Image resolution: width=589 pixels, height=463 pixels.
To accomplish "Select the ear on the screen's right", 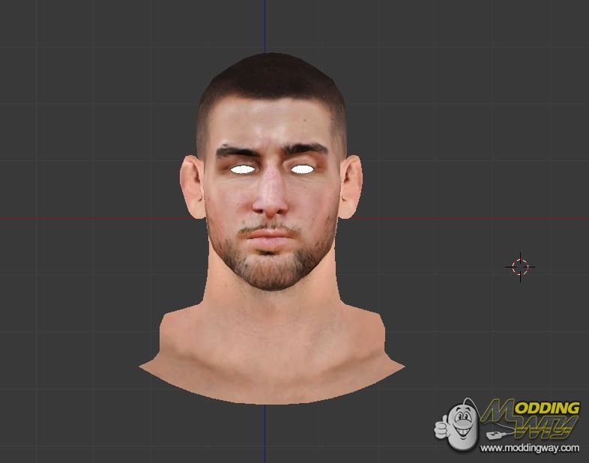I will [351, 187].
